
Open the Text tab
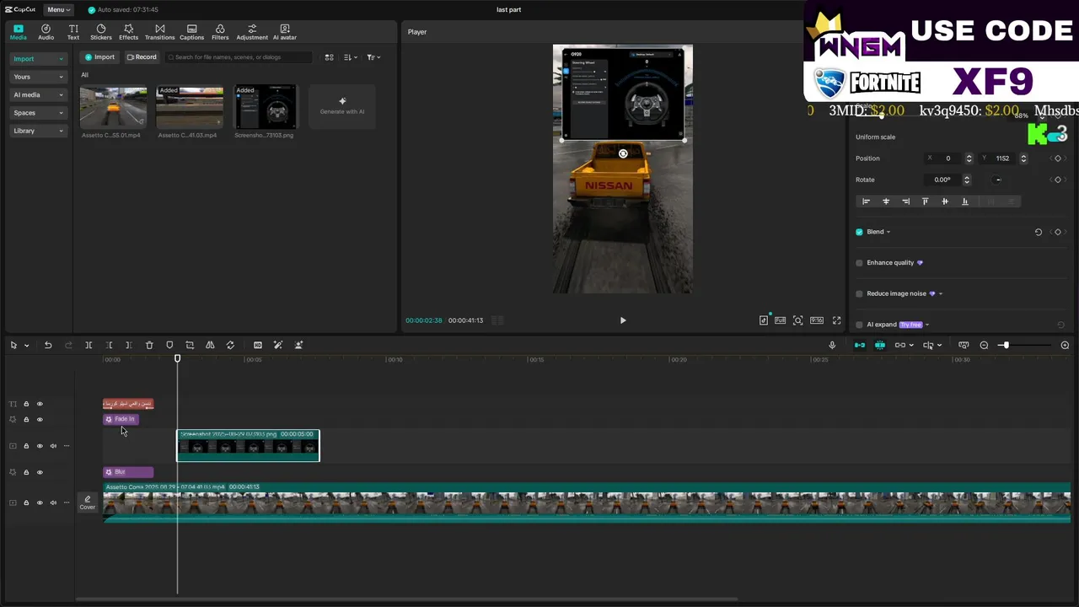73,32
